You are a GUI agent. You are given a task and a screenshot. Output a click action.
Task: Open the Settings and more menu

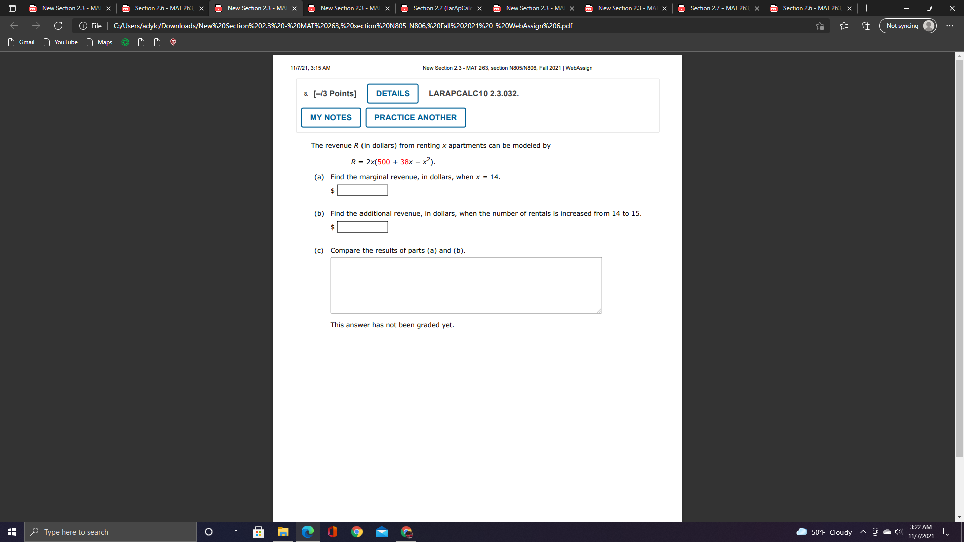(x=949, y=26)
